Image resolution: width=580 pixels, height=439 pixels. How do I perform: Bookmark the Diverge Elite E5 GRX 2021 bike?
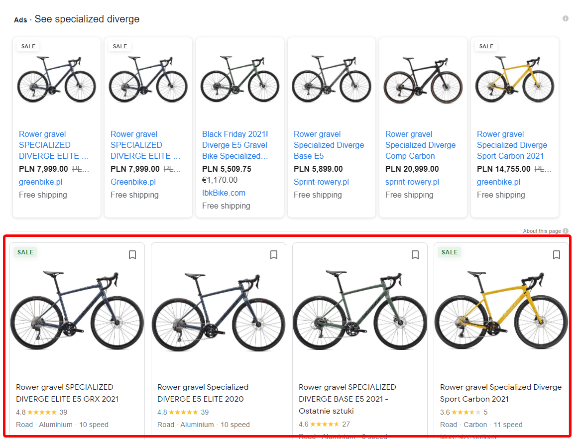click(132, 255)
